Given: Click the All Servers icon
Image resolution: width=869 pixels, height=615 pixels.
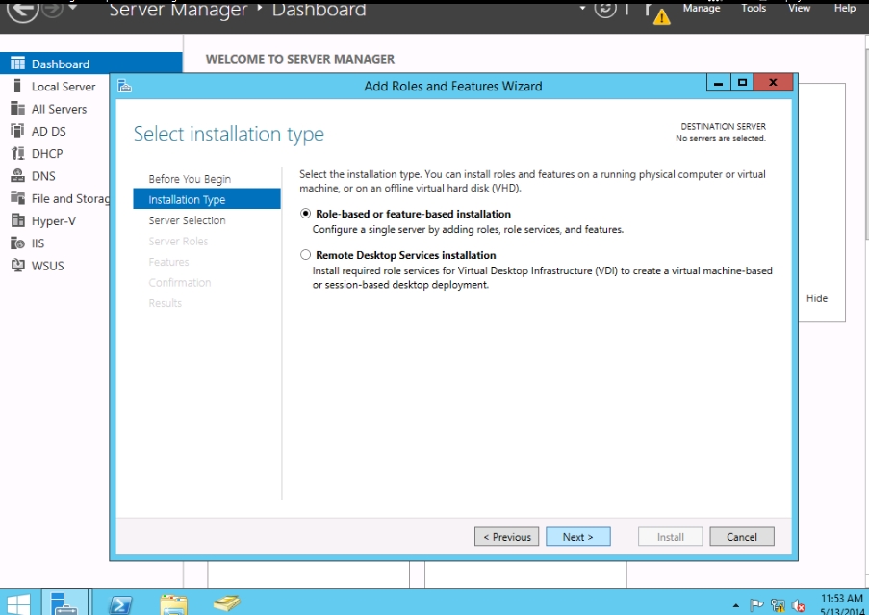Looking at the screenshot, I should tap(17, 108).
